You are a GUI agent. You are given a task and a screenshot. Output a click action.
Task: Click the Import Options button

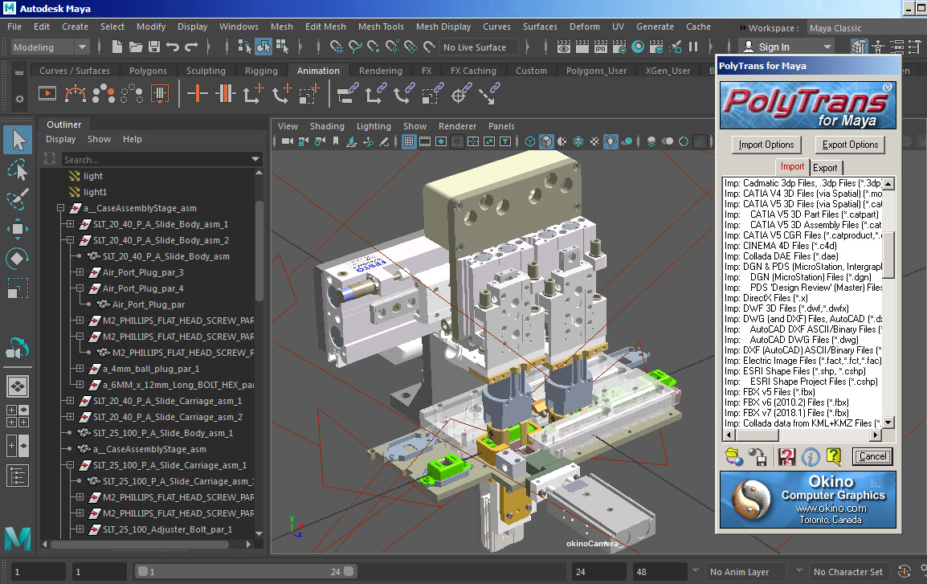click(x=766, y=145)
